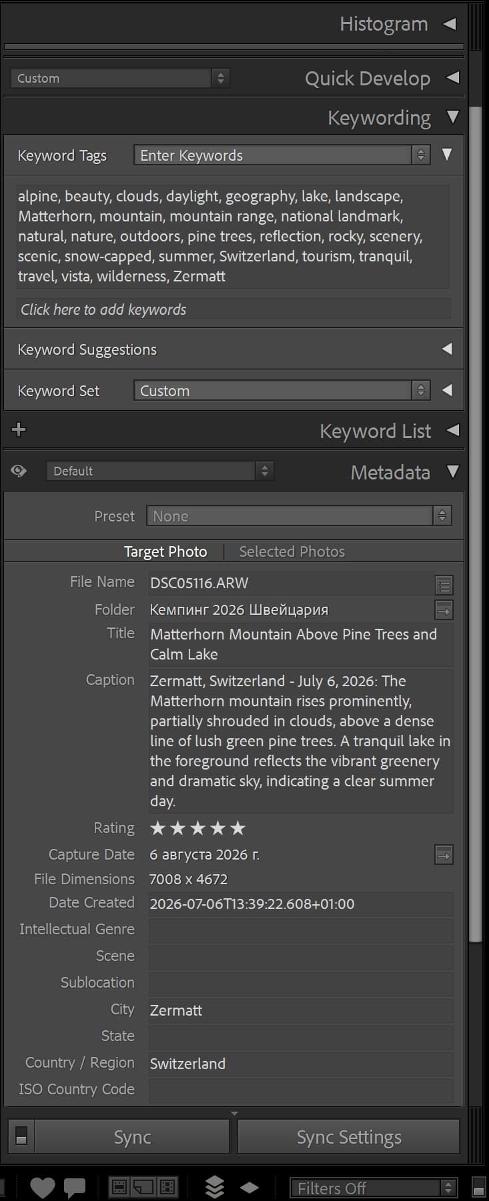Click the Intellectual Genre field
The image size is (489, 1201).
(301, 930)
